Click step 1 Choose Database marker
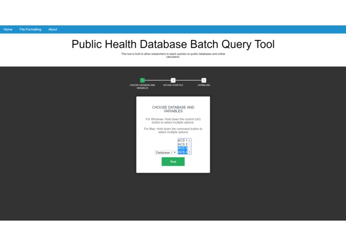Viewport: 346px width, 246px height. point(142,80)
